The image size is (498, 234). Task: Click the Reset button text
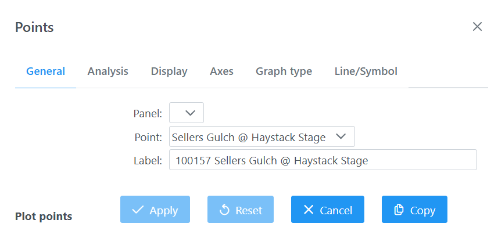pyautogui.click(x=249, y=210)
